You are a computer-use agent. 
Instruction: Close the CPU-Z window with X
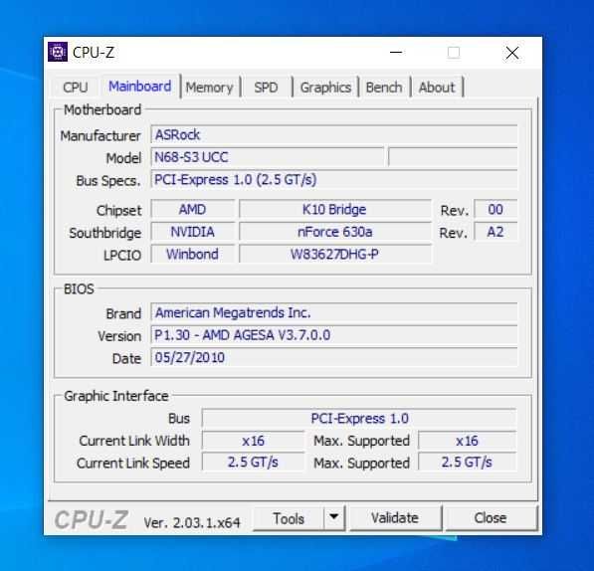512,53
